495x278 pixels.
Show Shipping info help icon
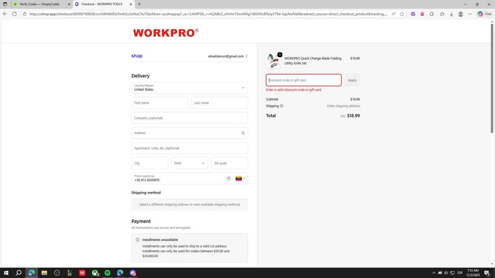pos(281,106)
